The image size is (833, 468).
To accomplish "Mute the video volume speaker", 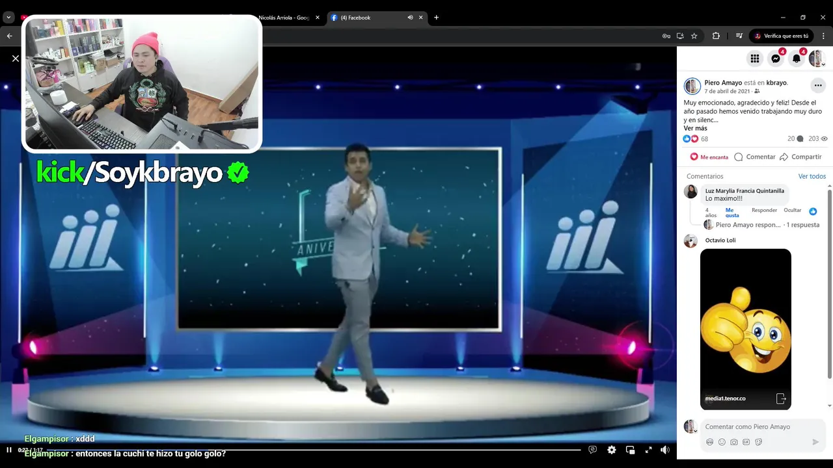I will pyautogui.click(x=665, y=450).
